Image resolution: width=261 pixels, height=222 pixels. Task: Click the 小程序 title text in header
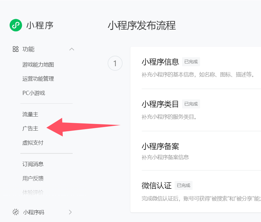pos(40,25)
